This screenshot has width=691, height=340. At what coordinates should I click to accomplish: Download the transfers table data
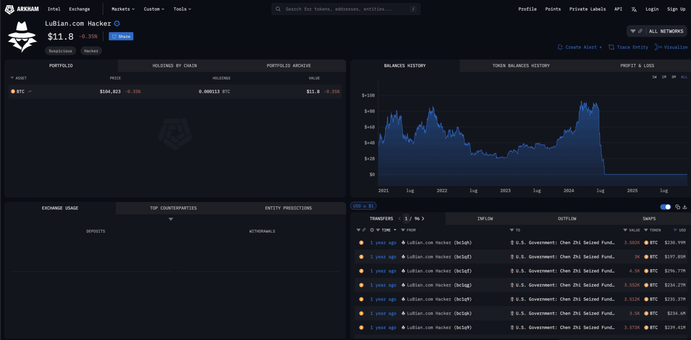click(685, 207)
